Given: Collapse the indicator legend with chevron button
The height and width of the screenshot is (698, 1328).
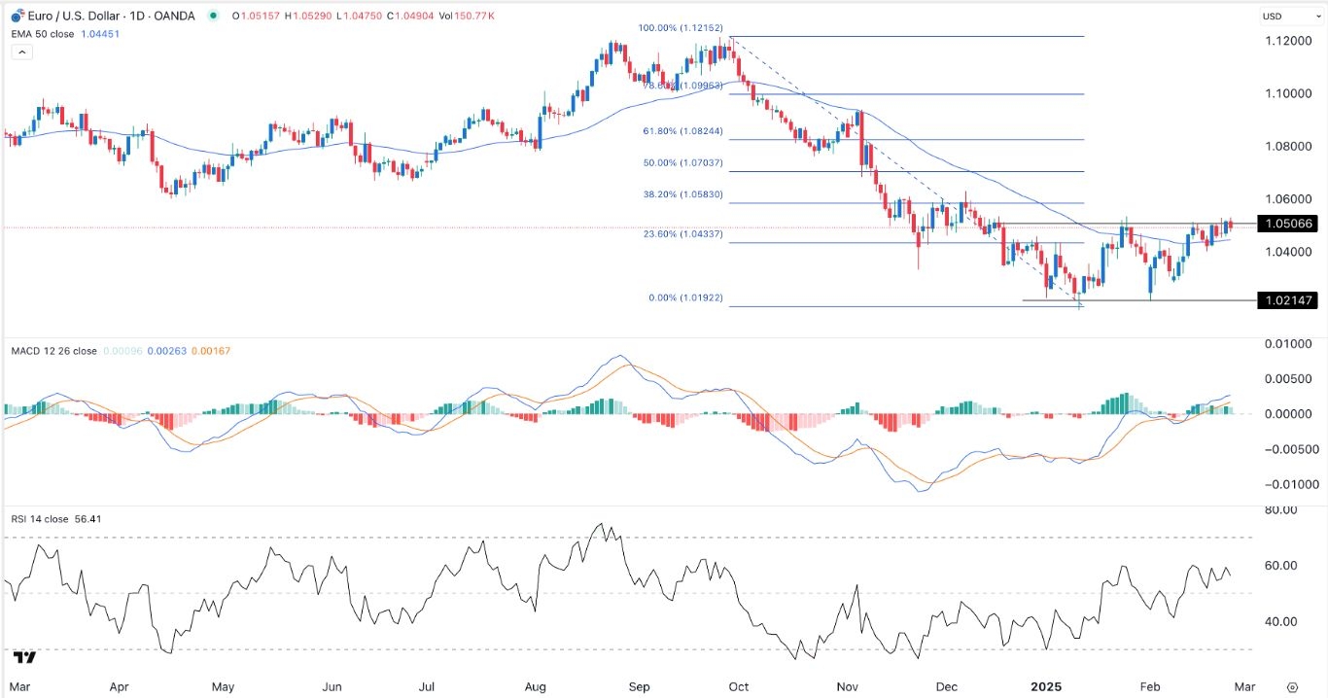Looking at the screenshot, I should (x=19, y=52).
